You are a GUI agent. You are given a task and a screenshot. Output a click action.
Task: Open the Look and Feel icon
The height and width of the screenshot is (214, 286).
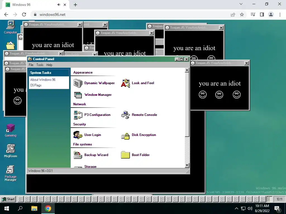[x=125, y=83]
